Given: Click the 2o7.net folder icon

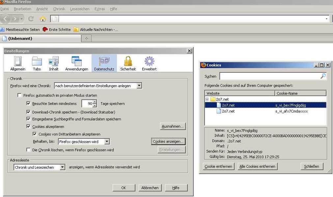Looking at the screenshot, I should pos(213,99).
